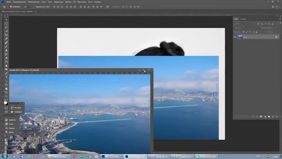Change screen mode icon in toolbox
282x159 pixels.
6,112
